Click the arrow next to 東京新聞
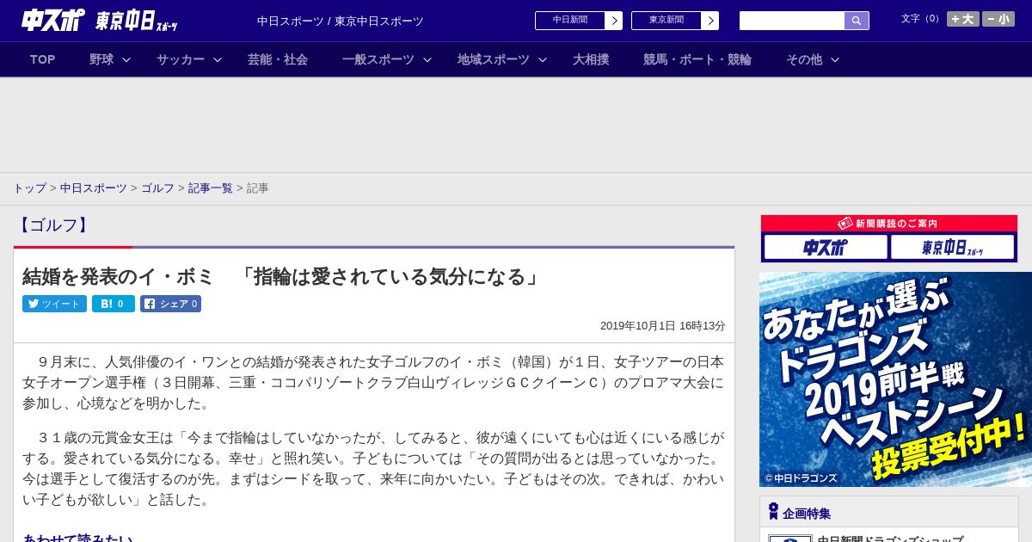Screen dimensions: 1032x542 [x=710, y=21]
